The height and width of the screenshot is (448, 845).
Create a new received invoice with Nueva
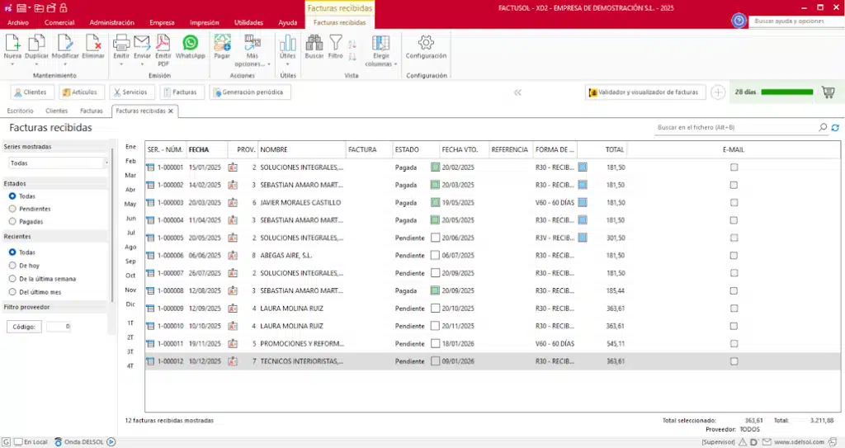12,43
